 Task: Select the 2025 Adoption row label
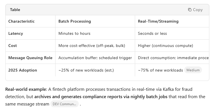(23, 70)
